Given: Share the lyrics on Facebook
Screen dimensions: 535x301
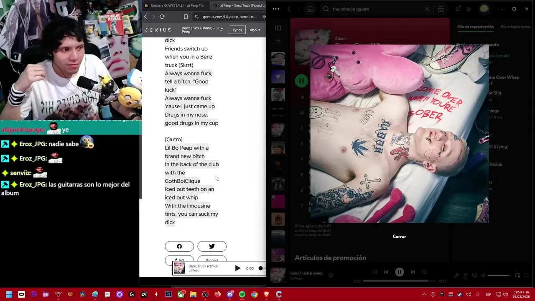Looking at the screenshot, I should pyautogui.click(x=179, y=246).
